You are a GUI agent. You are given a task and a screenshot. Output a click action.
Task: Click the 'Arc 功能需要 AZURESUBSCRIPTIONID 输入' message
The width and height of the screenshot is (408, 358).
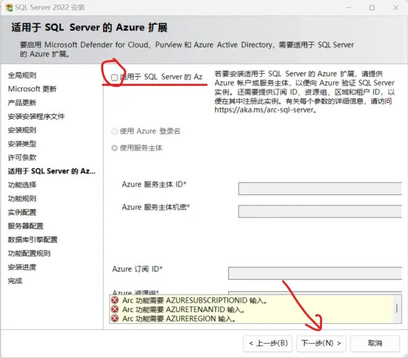195,300
